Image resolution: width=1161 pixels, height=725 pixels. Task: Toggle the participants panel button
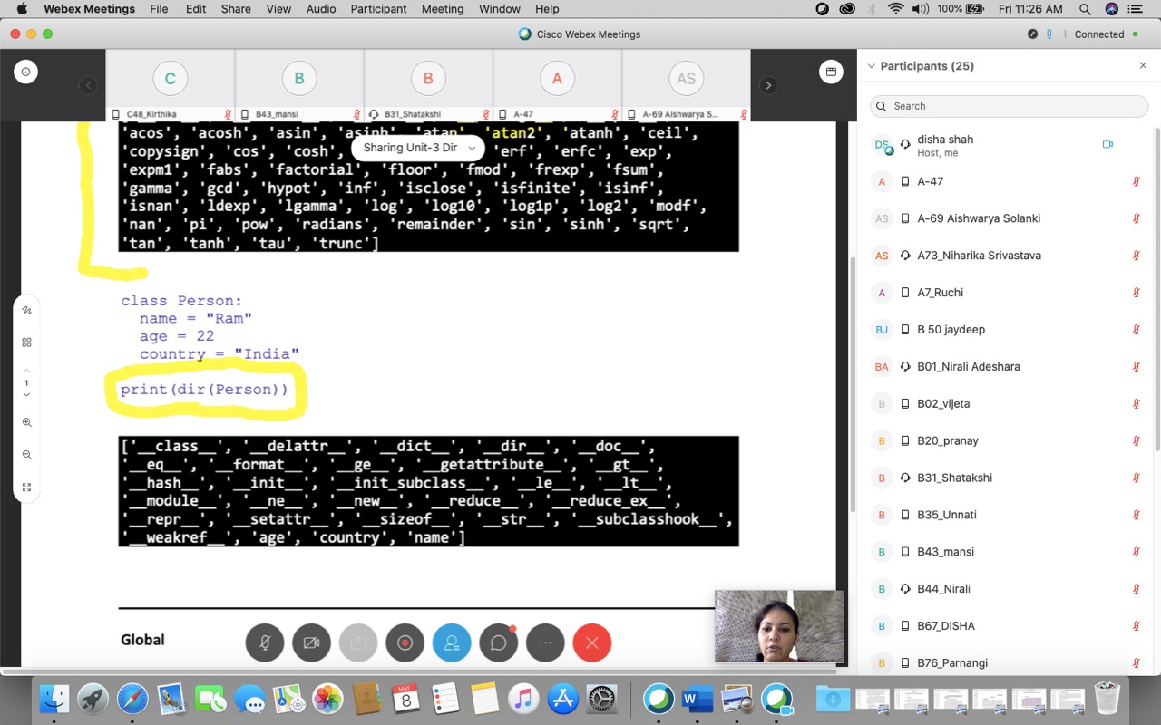click(x=452, y=643)
